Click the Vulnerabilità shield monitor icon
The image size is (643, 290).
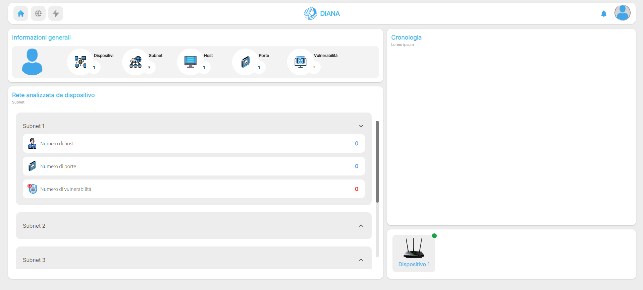(301, 62)
